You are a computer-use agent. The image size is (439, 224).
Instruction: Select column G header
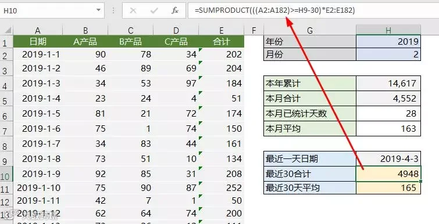click(x=310, y=30)
